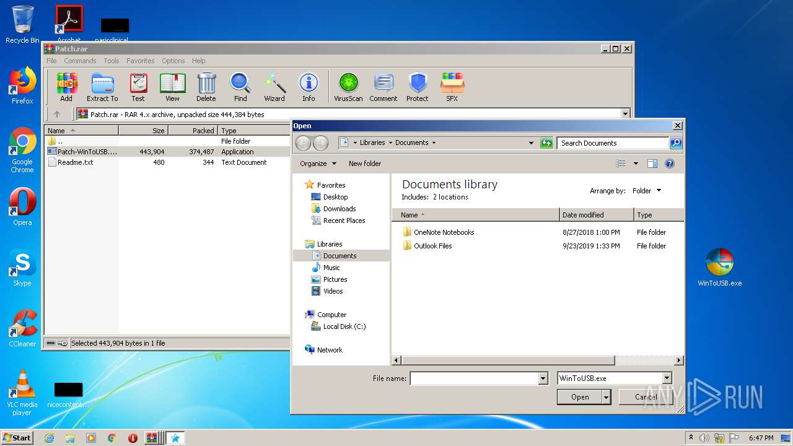The width and height of the screenshot is (793, 446).
Task: Click the SFX toolbar icon
Action: [x=452, y=87]
